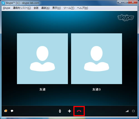Check call quality signal bars icon
The image size is (139, 119).
point(127,111)
